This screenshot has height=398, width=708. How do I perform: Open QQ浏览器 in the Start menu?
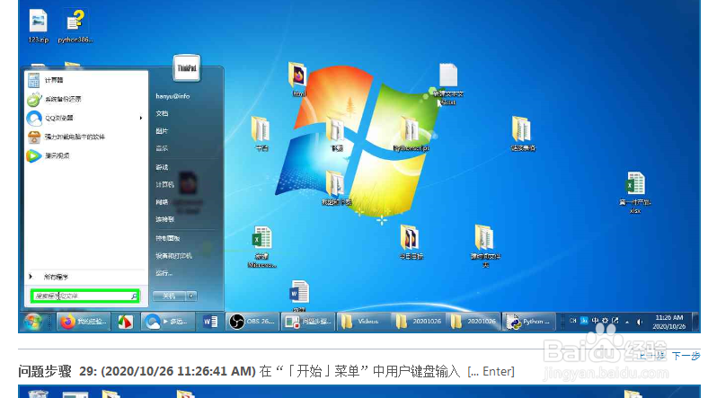tap(85, 119)
